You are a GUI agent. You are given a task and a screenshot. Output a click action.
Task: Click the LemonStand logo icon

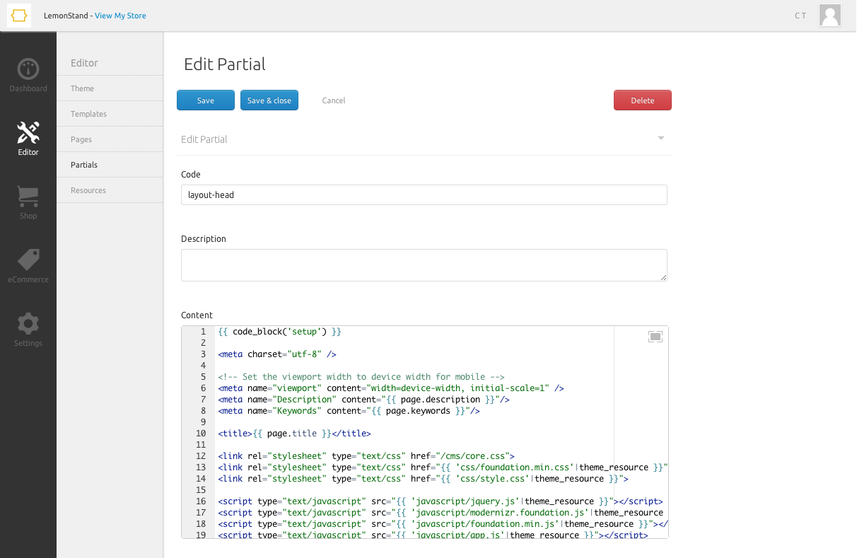click(19, 16)
